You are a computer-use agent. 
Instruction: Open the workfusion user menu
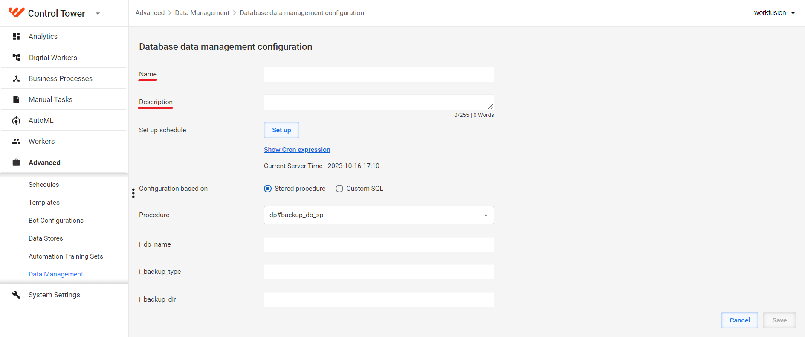tap(774, 13)
